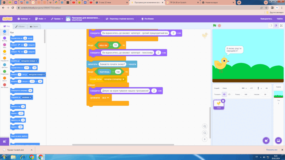
Task: Click the red stop button
Action: point(220,26)
